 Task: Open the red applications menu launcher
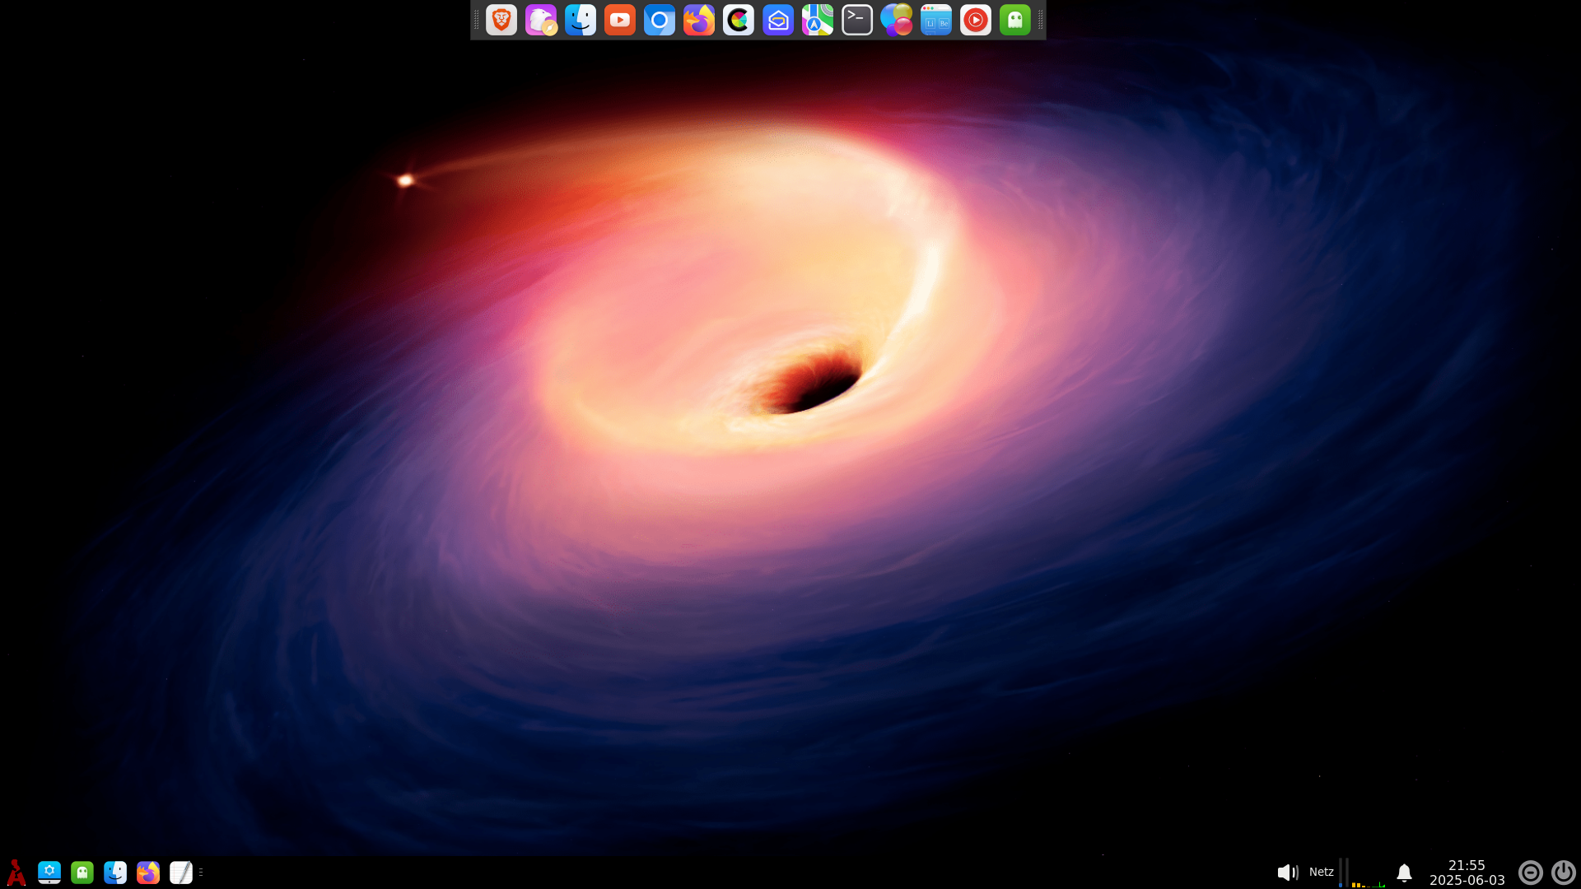pos(16,873)
